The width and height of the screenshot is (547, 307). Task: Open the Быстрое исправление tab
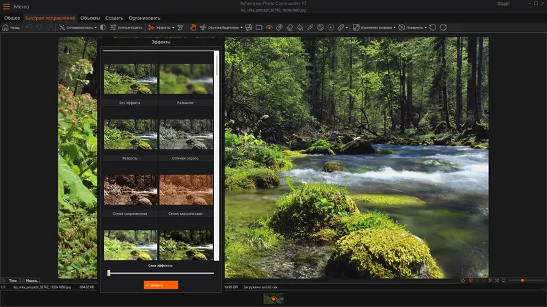click(x=50, y=18)
